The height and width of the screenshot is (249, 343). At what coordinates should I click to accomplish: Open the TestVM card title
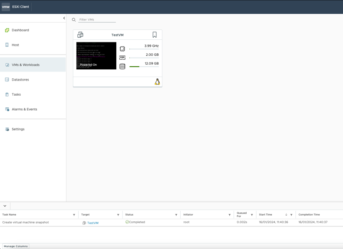pyautogui.click(x=118, y=35)
